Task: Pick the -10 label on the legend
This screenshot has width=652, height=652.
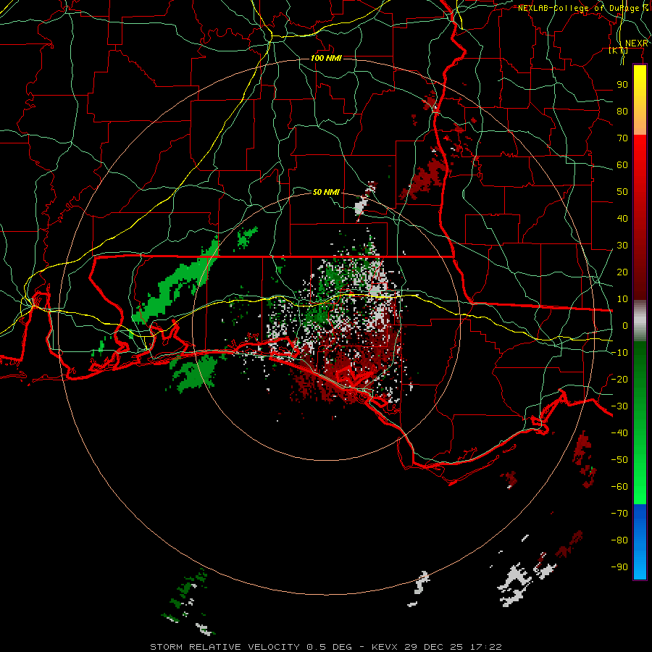Action: [619, 353]
